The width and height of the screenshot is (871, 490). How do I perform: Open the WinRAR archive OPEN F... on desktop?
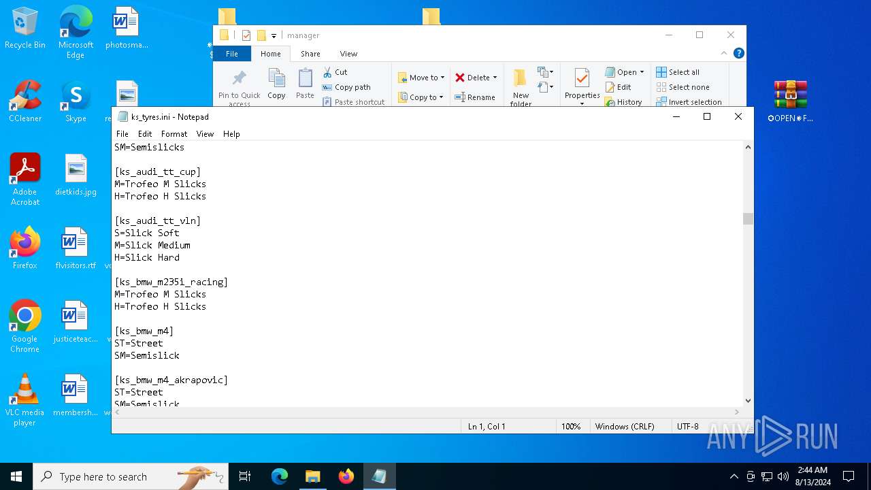[790, 101]
